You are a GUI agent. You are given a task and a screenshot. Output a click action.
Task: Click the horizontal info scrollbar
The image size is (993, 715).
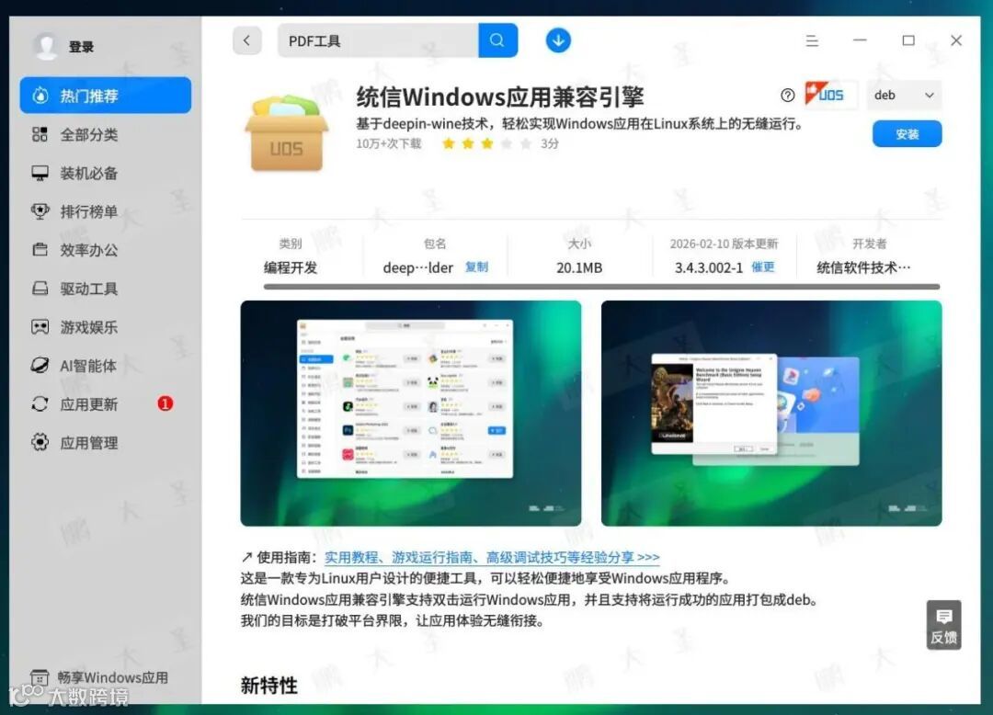[601, 288]
